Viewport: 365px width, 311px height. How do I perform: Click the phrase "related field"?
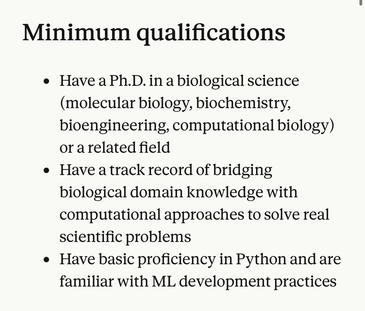click(129, 148)
